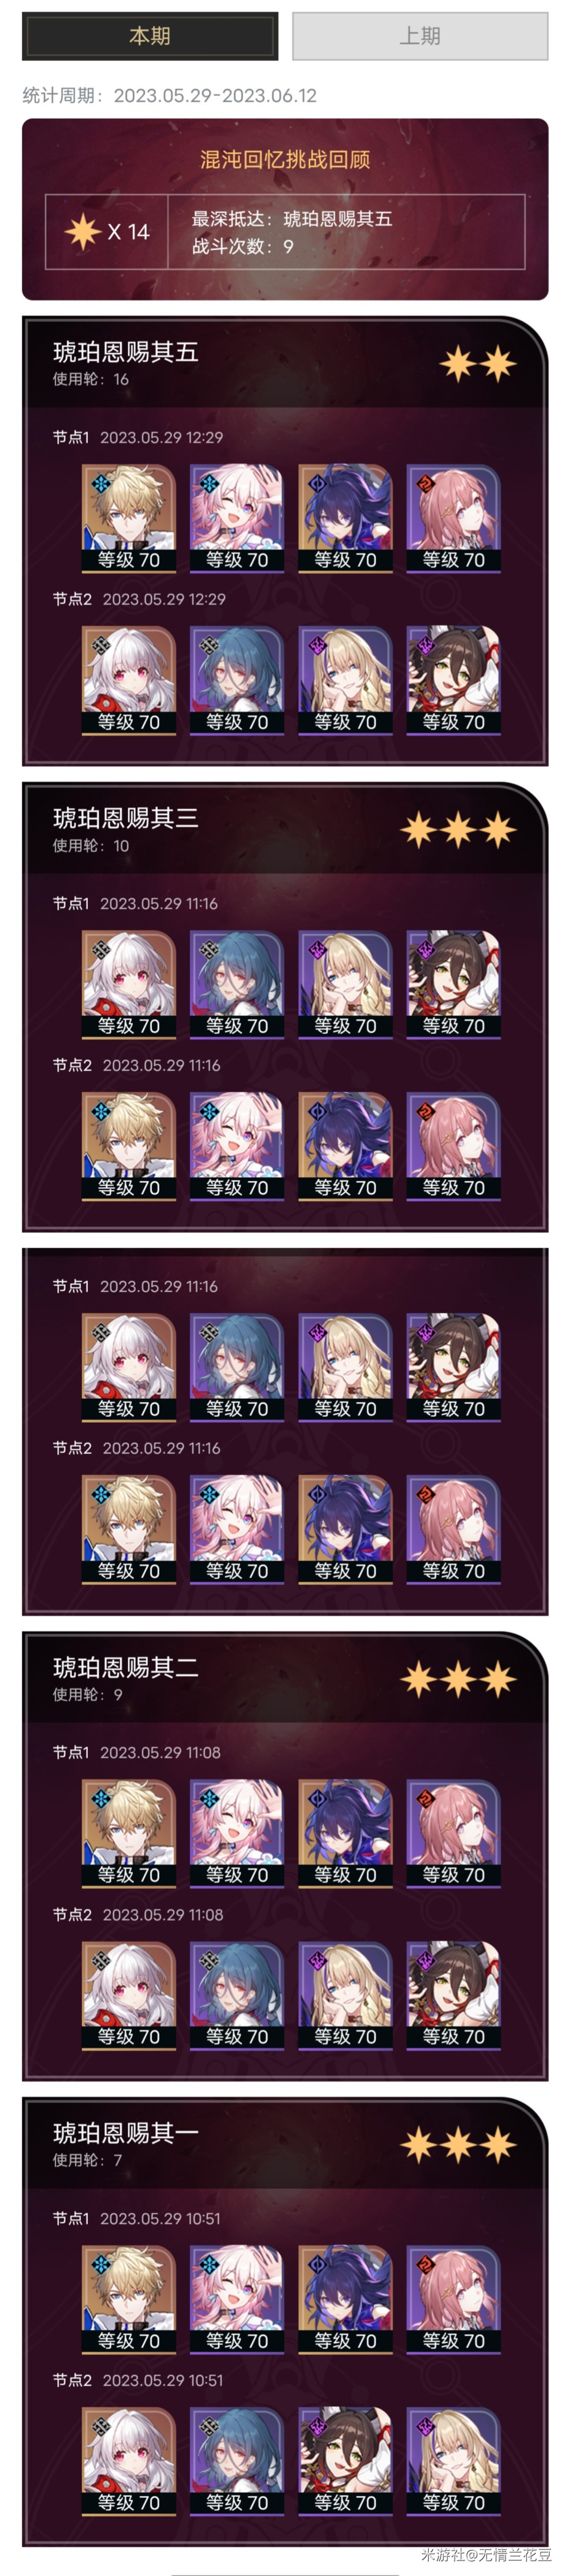Screen dimensions: 566x2576
Task: Open the 琥珀恩赐其二 header row
Action: click(x=285, y=1679)
